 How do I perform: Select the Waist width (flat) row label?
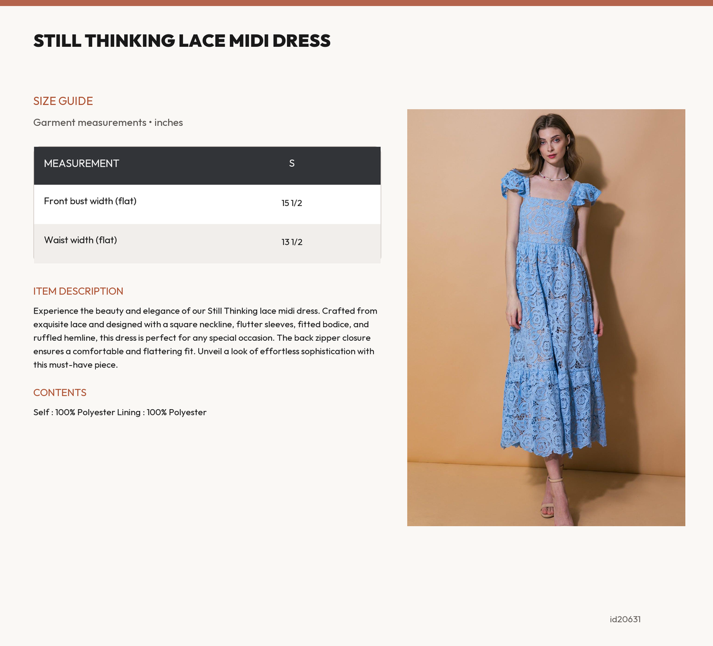[80, 240]
